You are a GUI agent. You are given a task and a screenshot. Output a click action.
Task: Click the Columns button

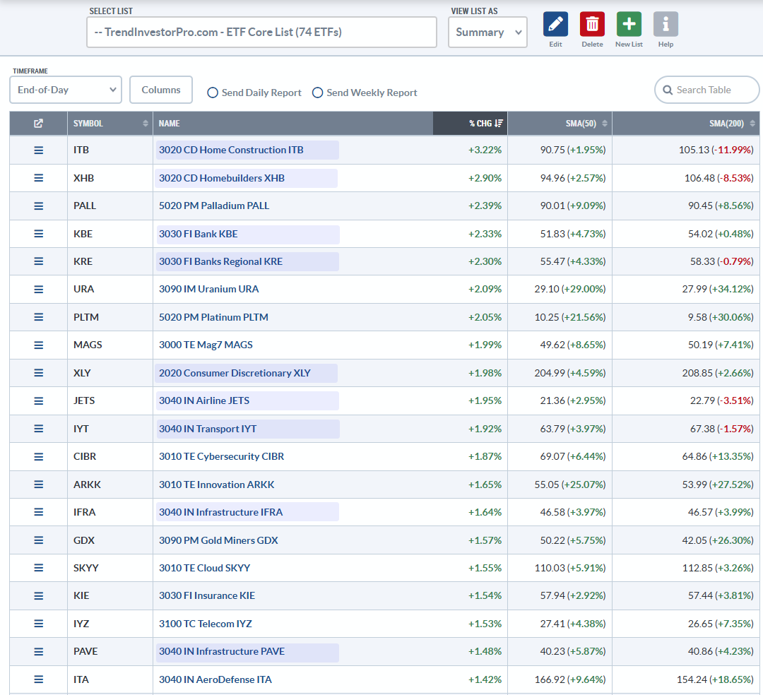[161, 90]
